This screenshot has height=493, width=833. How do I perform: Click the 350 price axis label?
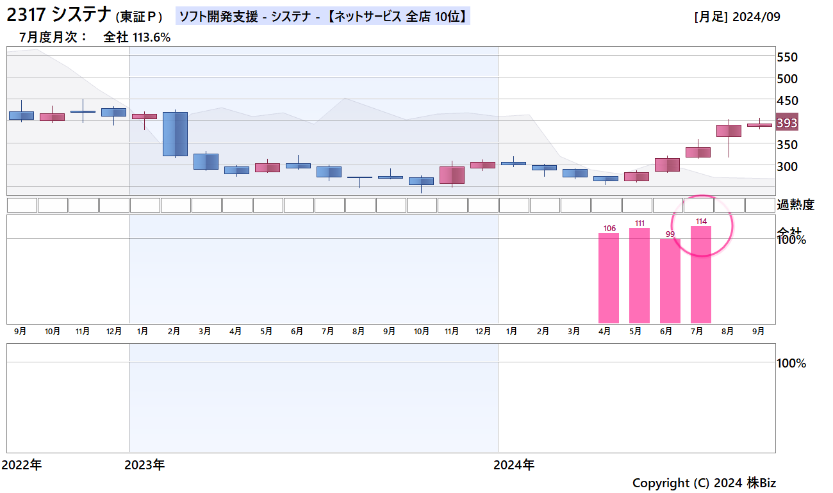click(787, 145)
